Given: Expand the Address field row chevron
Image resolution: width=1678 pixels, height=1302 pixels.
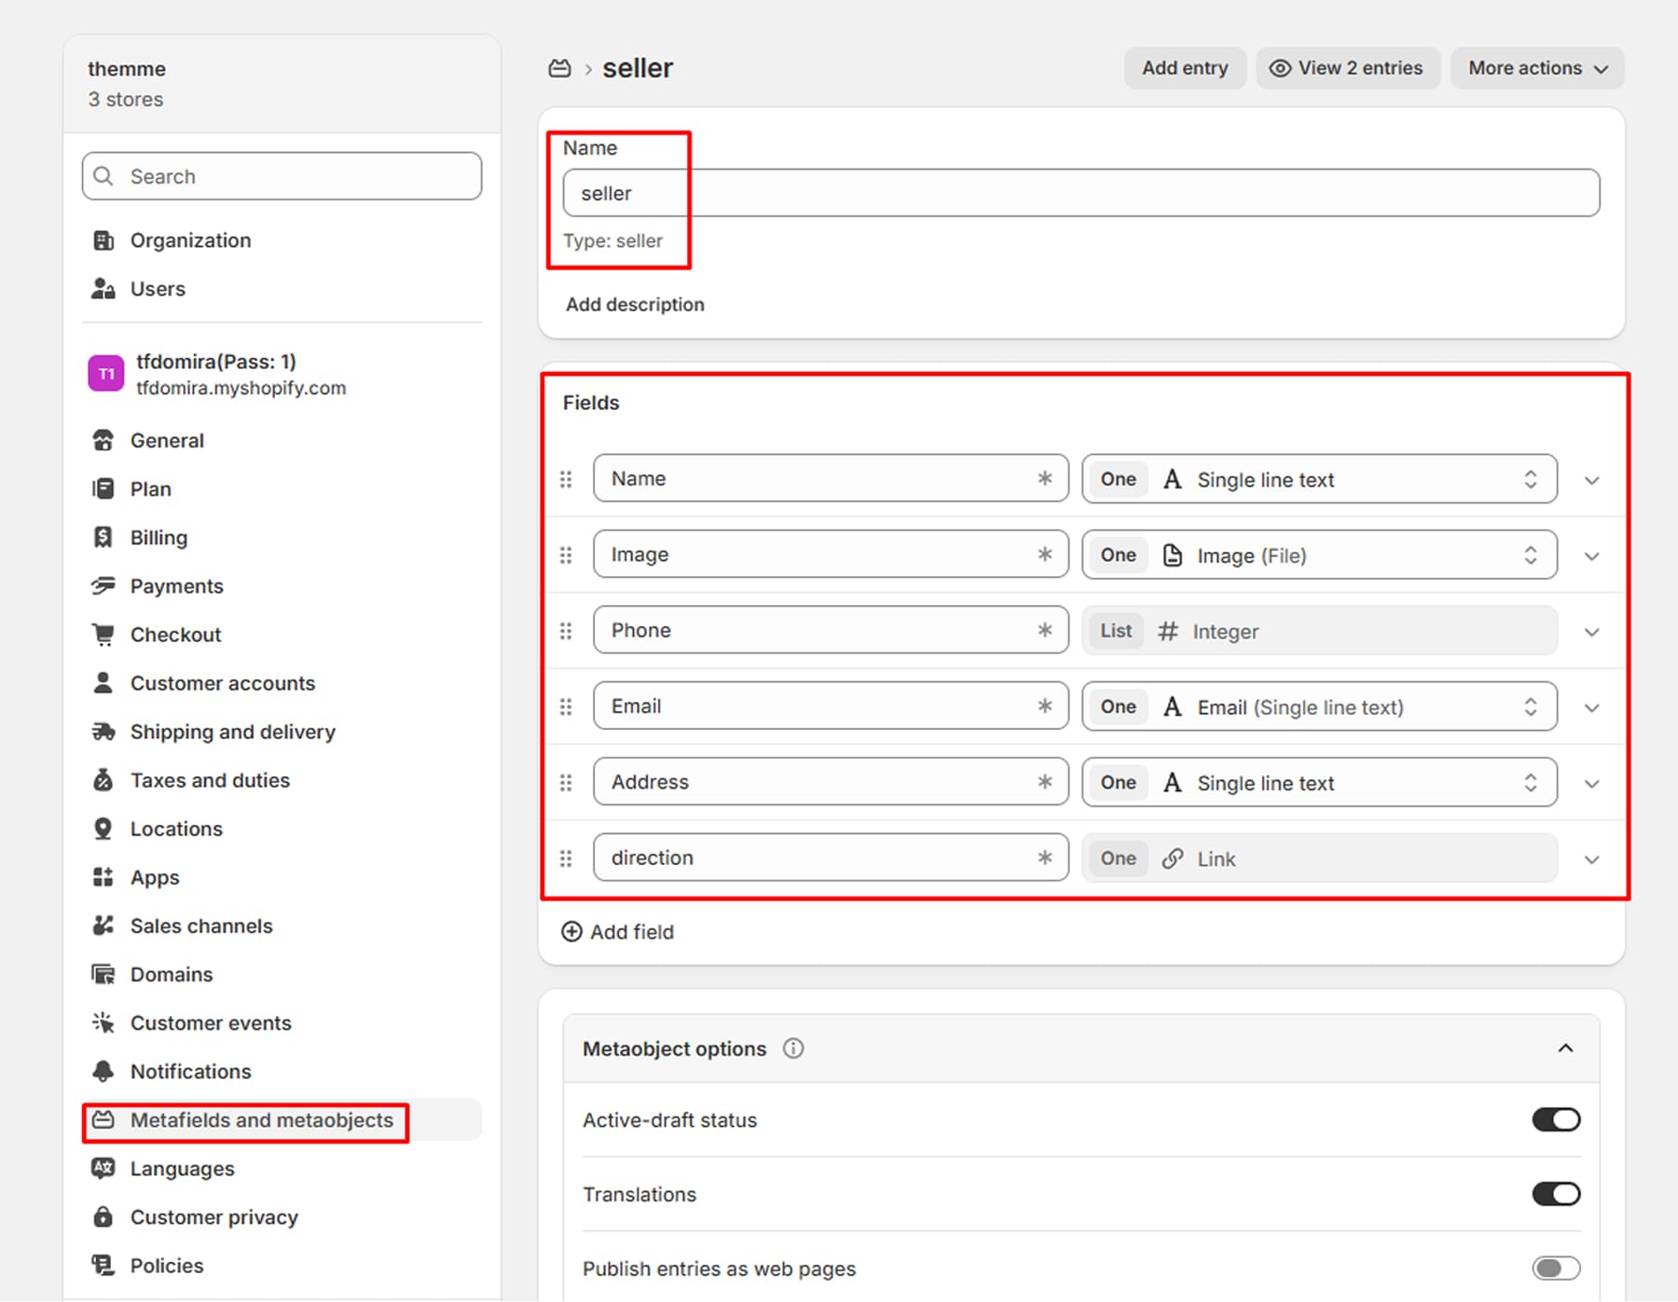Looking at the screenshot, I should click(1592, 784).
